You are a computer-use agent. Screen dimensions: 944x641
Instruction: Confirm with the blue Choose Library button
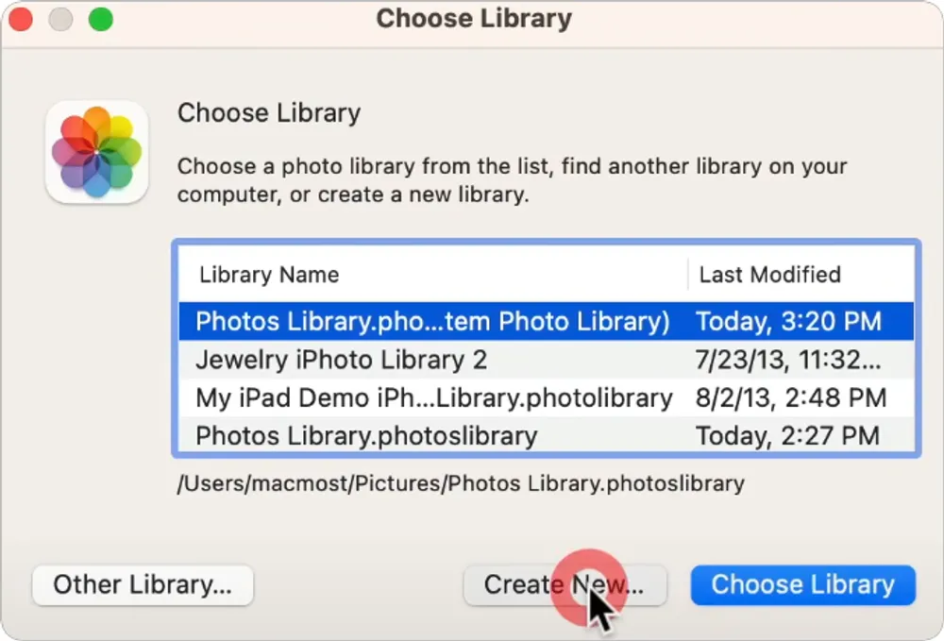pyautogui.click(x=802, y=585)
